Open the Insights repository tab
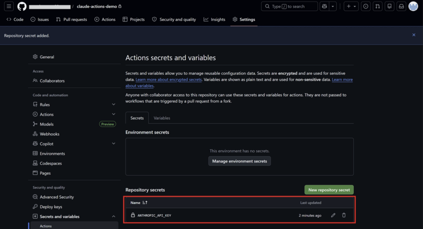 tap(214, 19)
